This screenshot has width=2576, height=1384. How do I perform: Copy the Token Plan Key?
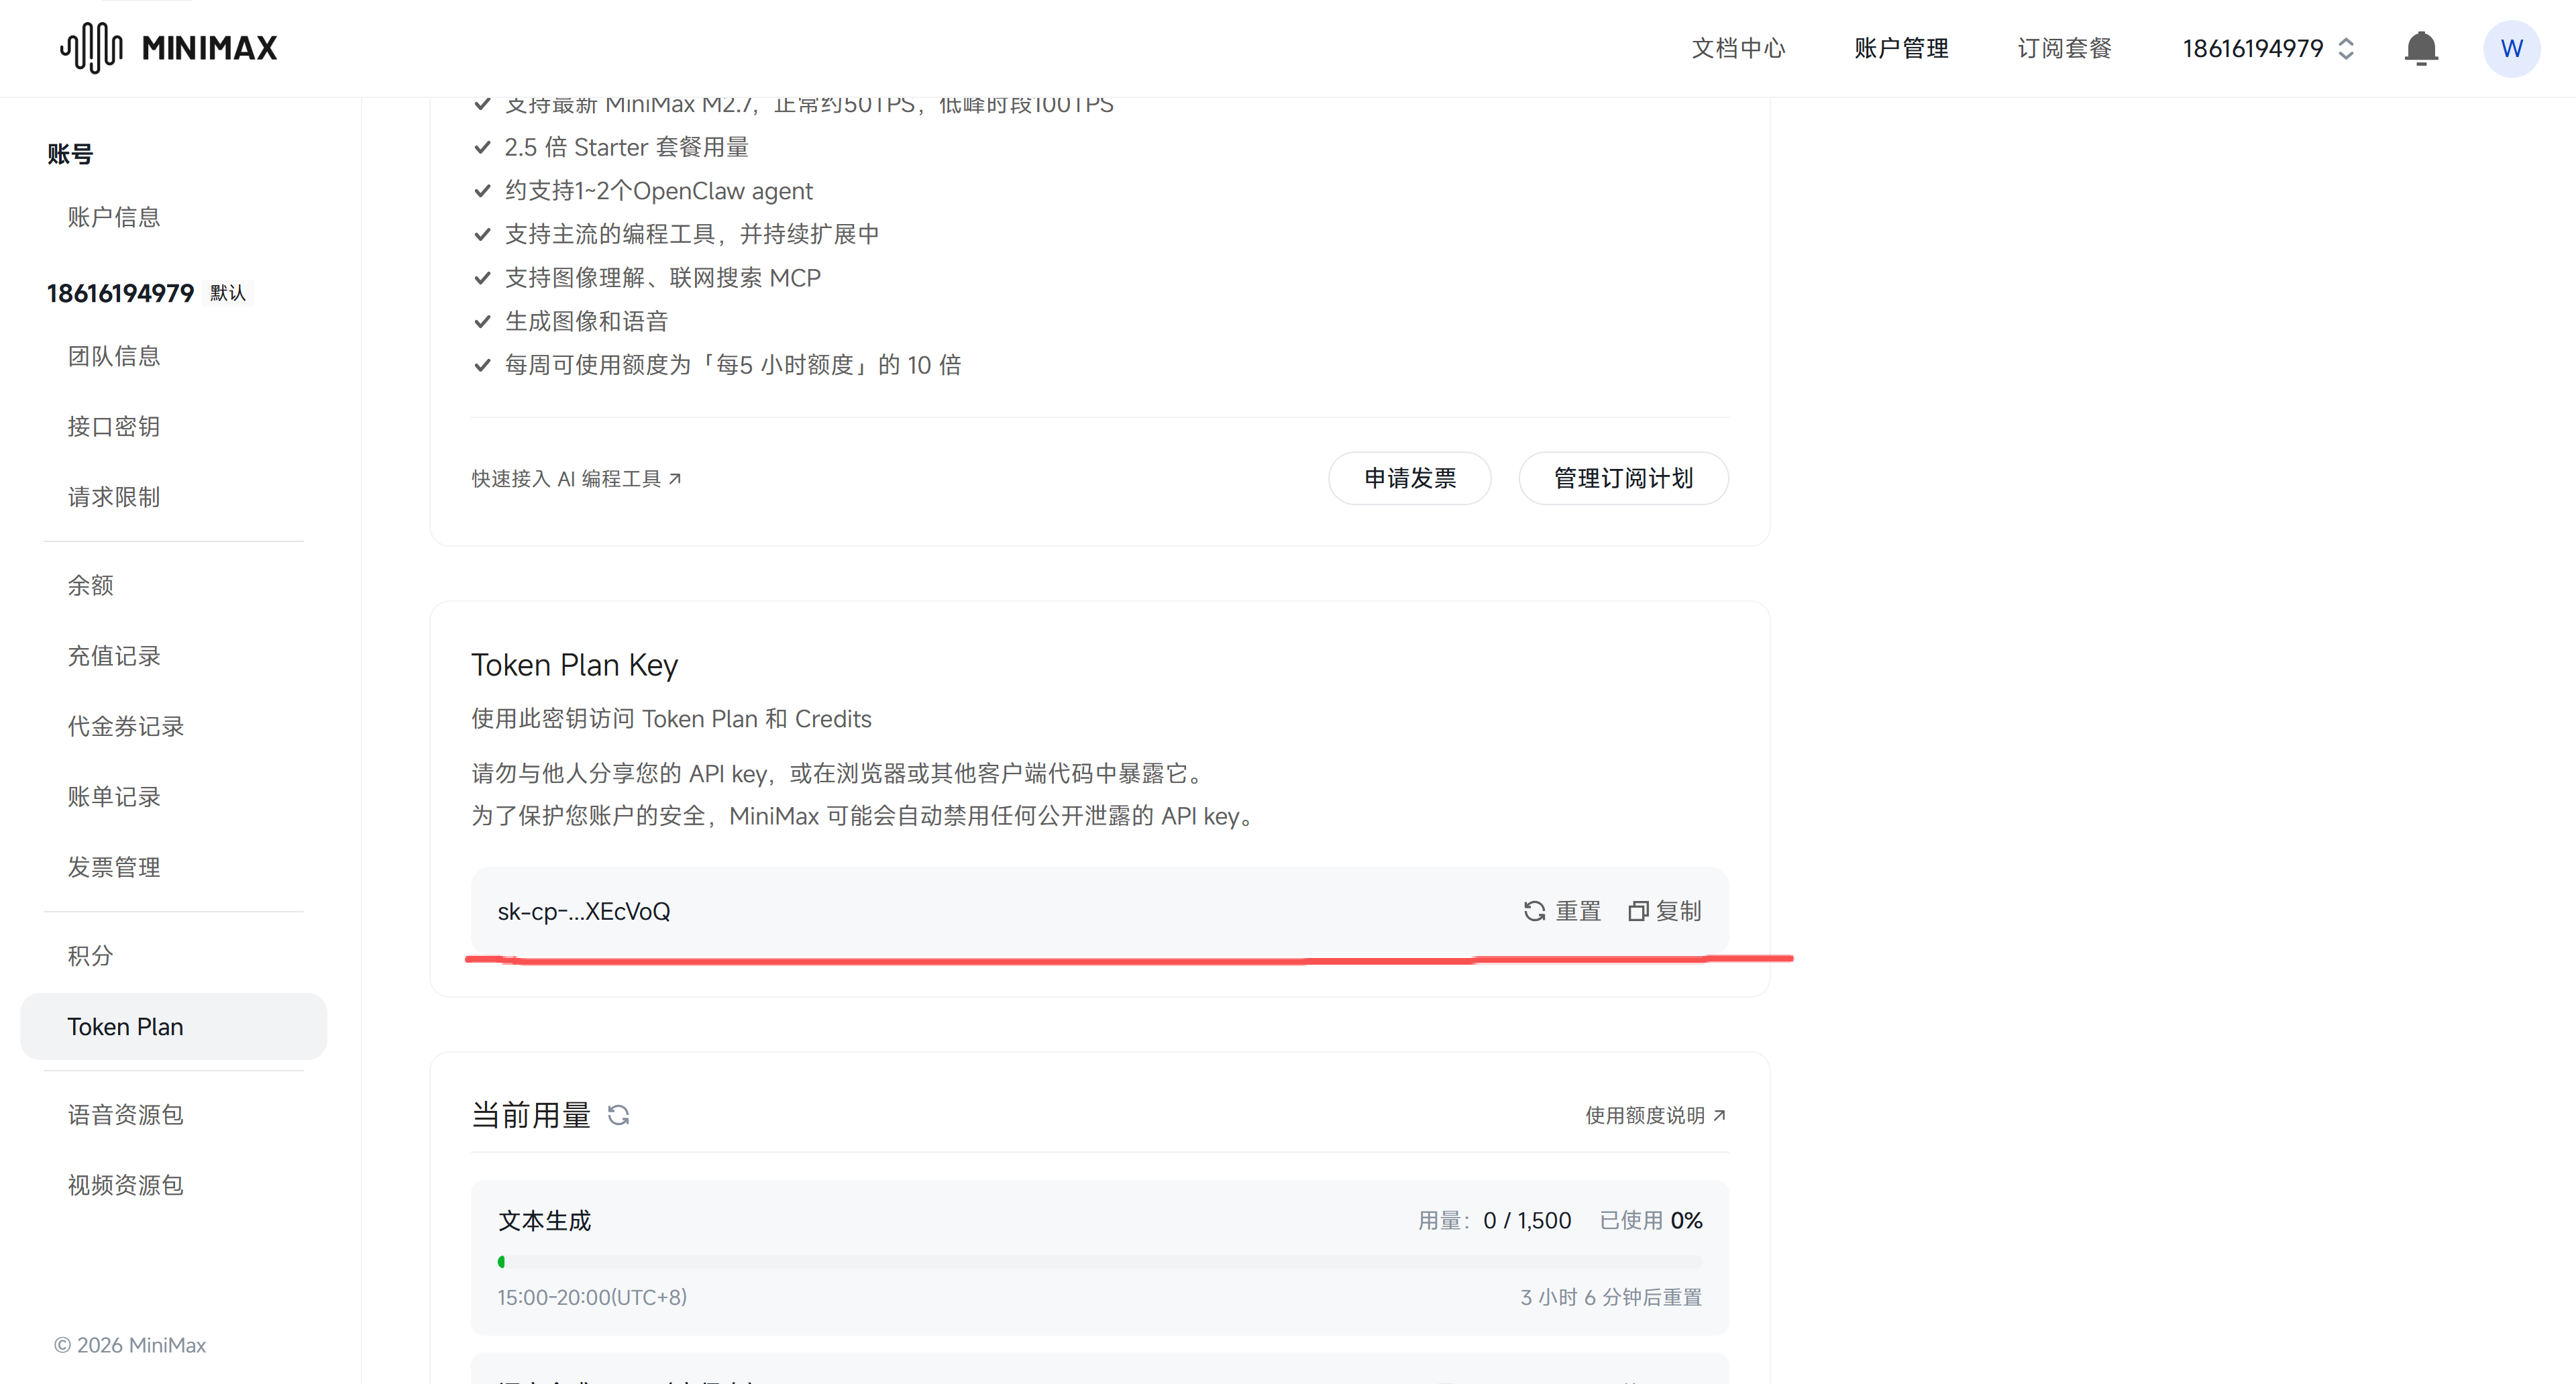[x=1664, y=911]
